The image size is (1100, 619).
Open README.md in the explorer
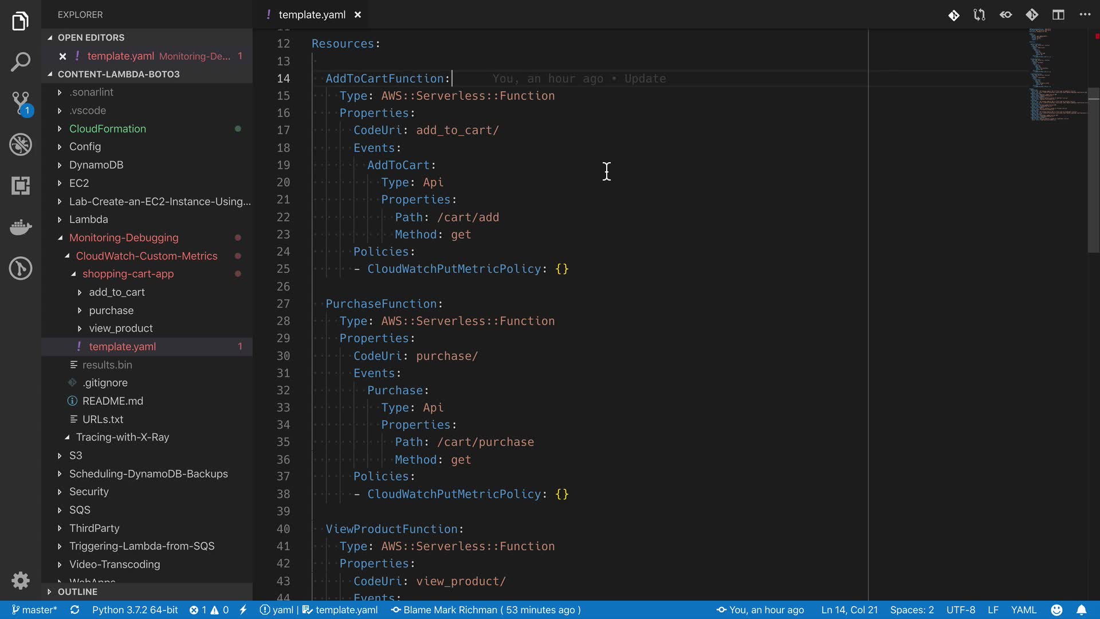pos(112,401)
